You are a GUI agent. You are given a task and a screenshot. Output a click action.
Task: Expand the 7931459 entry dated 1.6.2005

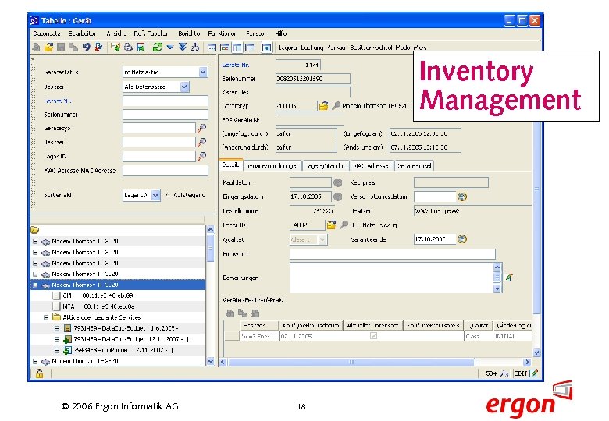point(57,328)
